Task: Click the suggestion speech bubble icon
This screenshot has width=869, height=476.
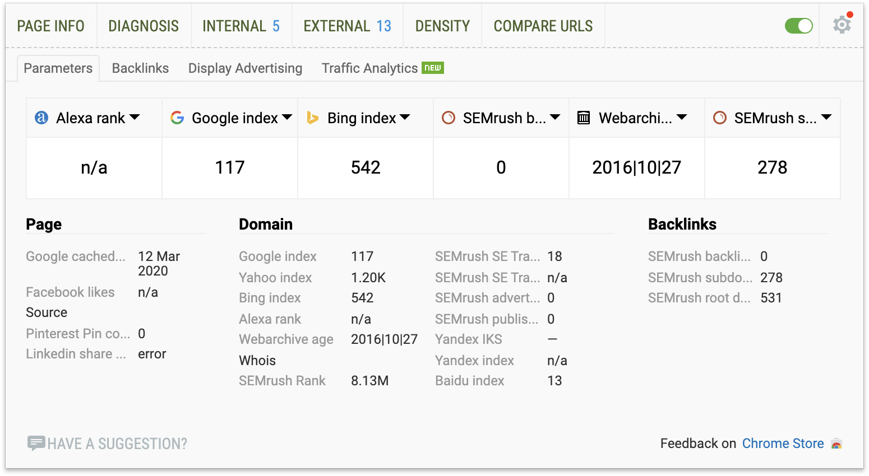Action: pyautogui.click(x=36, y=444)
